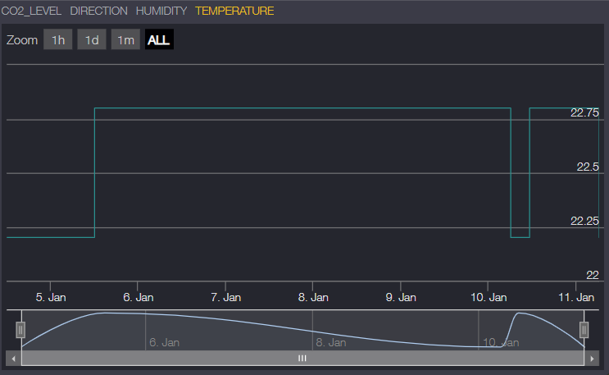The width and height of the screenshot is (609, 375).
Task: Click the 5. Jan x-axis label
Action: pos(51,298)
